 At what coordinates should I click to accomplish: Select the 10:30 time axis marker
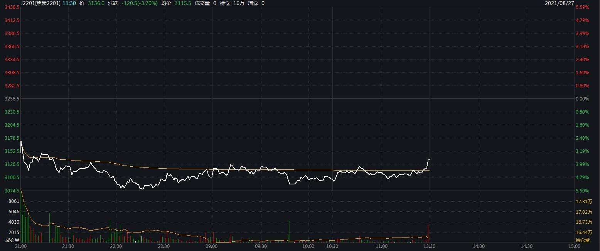332,246
